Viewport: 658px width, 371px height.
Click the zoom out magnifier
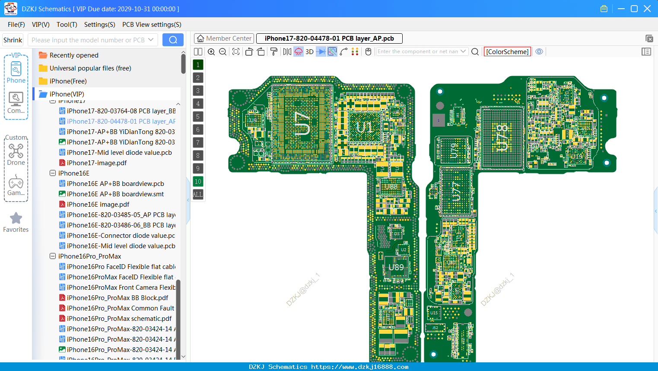click(223, 51)
